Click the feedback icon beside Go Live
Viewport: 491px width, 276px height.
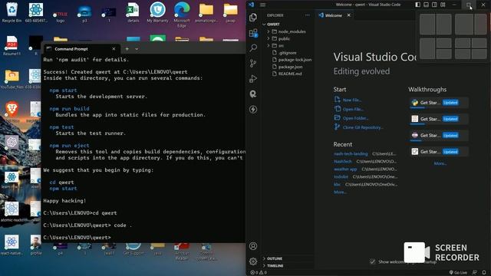[475, 273]
